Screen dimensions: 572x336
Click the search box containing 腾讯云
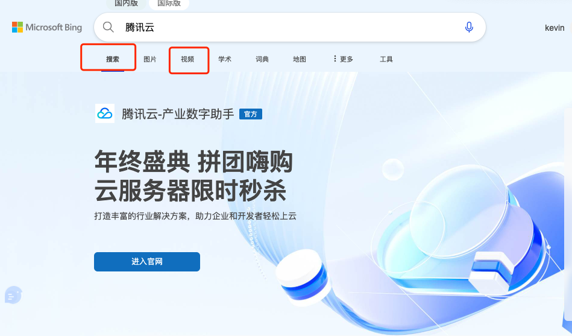290,27
